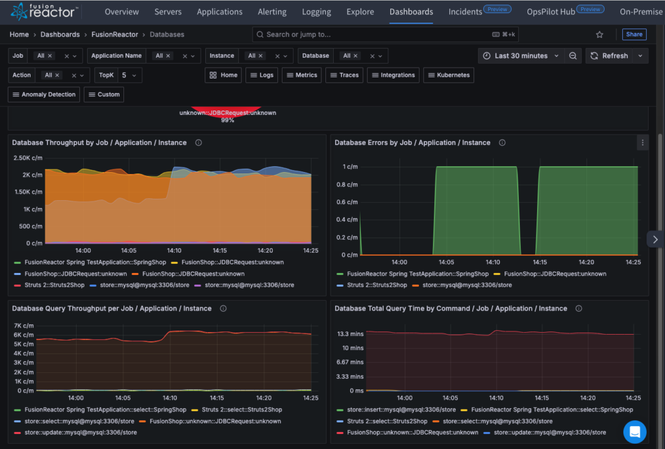Open the Anomaly Detection menu
Screen dimensions: 665x449
[44, 95]
